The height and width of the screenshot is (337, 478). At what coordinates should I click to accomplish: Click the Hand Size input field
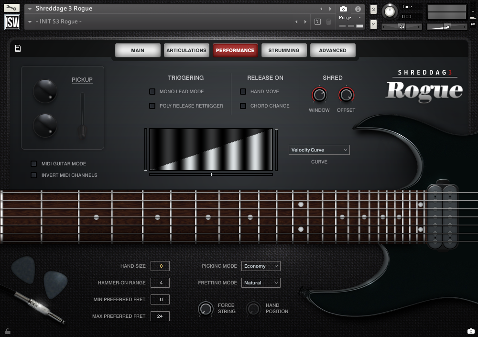pos(160,266)
